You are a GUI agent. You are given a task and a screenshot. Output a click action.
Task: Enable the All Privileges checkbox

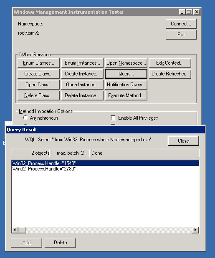[x=113, y=118]
